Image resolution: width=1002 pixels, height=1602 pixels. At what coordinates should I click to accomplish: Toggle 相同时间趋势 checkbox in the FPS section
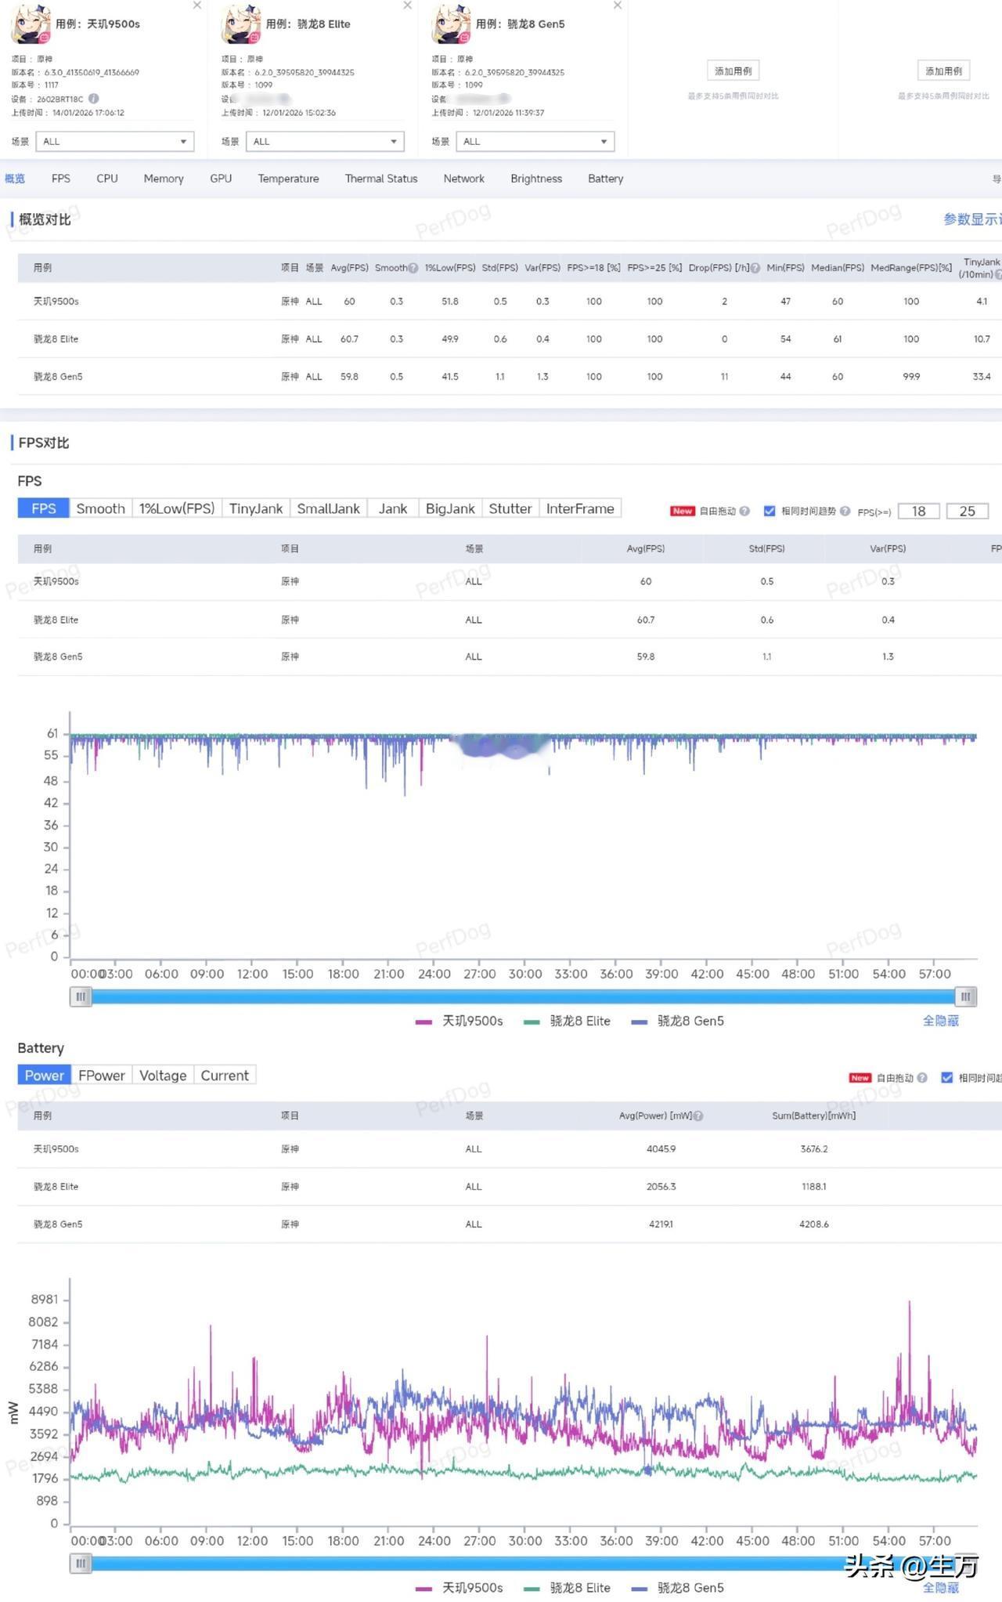tap(770, 511)
